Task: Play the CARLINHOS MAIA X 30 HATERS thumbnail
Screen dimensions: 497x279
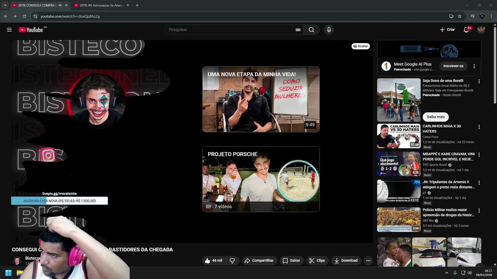Action: coord(399,136)
